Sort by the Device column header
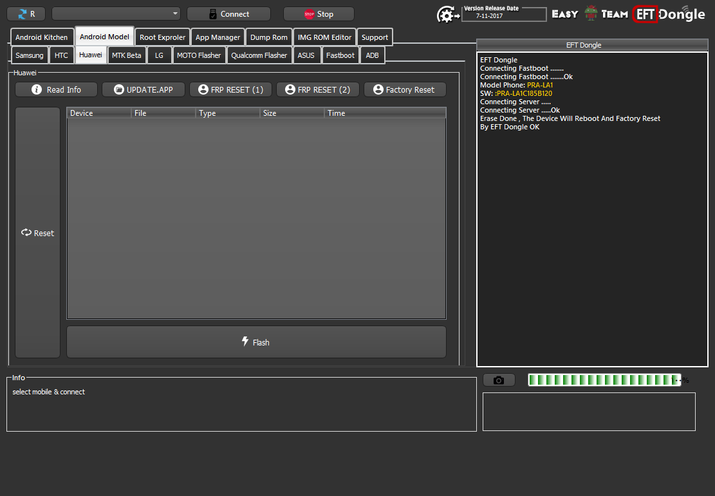715x496 pixels. click(99, 113)
